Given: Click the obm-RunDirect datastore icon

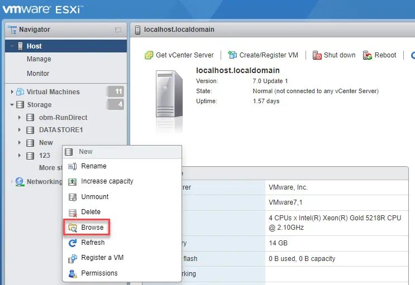Looking at the screenshot, I should click(x=31, y=118).
